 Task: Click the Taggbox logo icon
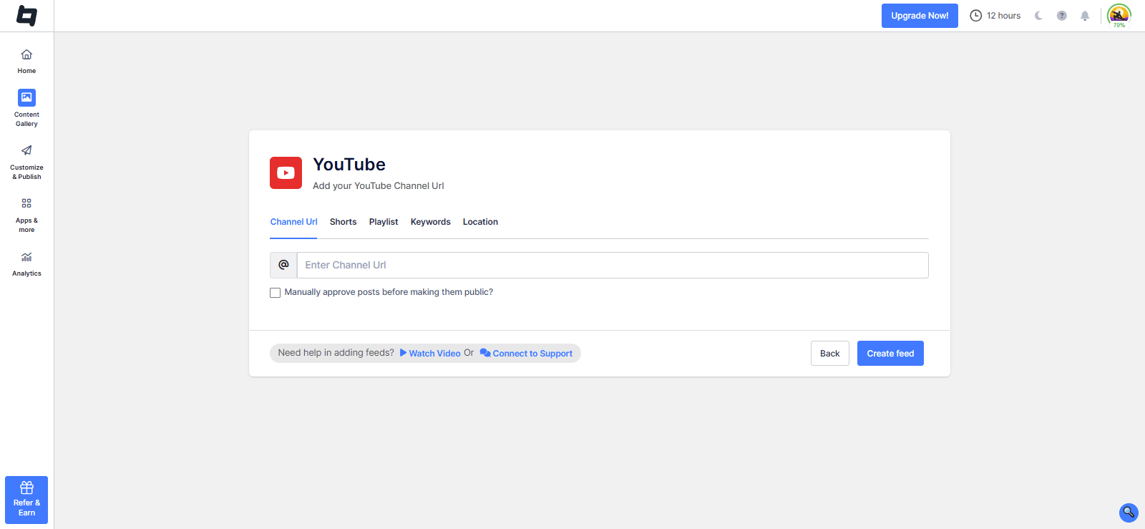(26, 16)
